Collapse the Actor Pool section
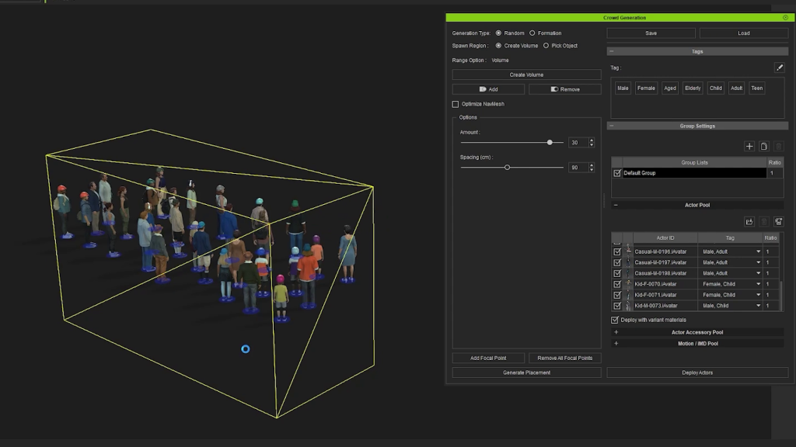 (616, 205)
